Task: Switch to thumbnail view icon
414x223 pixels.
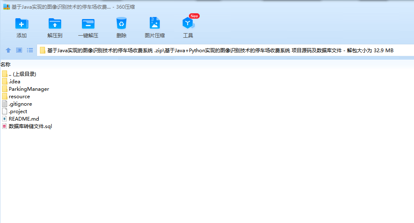Action: (19, 50)
